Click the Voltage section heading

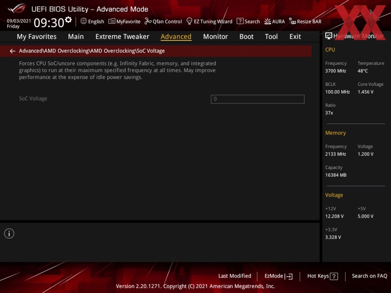pyautogui.click(x=334, y=195)
